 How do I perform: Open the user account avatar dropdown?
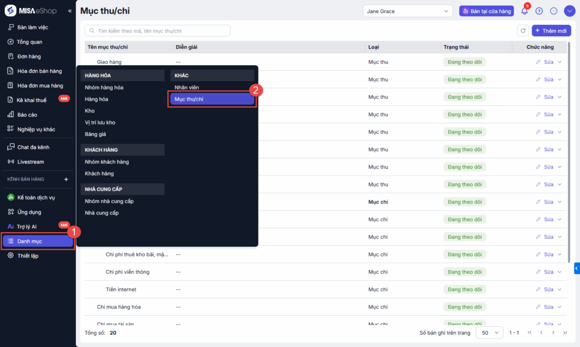click(569, 11)
